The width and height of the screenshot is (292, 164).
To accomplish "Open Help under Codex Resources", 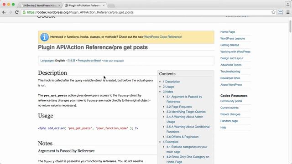I will point(223,128).
